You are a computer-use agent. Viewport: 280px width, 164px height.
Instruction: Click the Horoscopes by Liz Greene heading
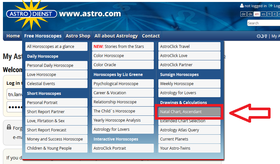[118, 74]
